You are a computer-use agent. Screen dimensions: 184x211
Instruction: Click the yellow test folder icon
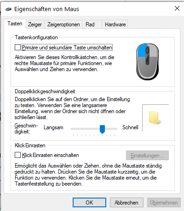click(x=155, y=118)
